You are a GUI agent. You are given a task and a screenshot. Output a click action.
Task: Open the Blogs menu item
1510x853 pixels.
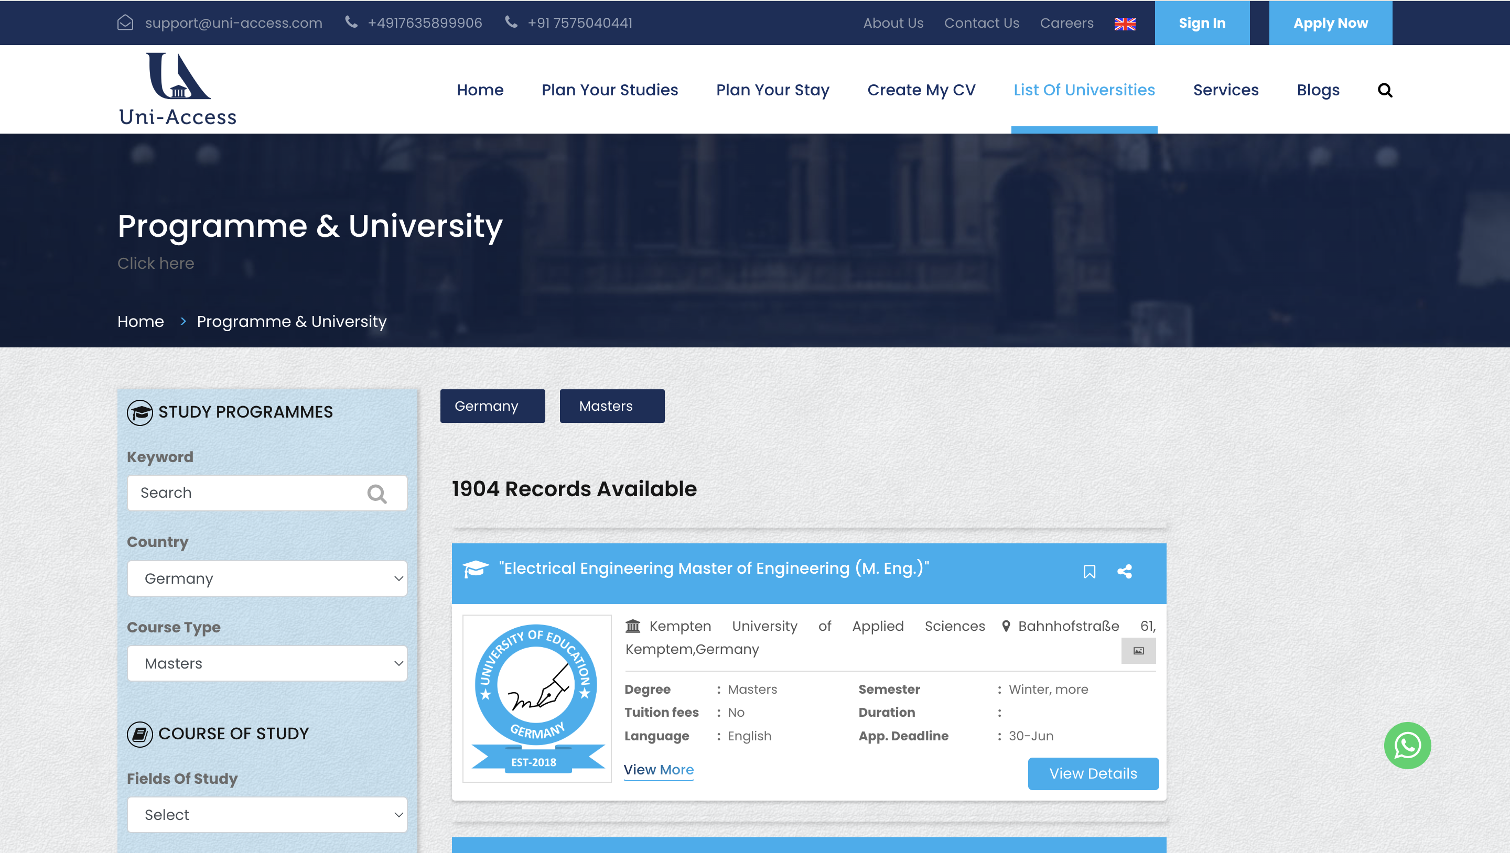click(1318, 90)
